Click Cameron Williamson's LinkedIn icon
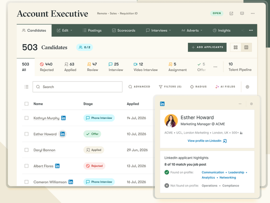The image size is (270, 203). (71, 182)
